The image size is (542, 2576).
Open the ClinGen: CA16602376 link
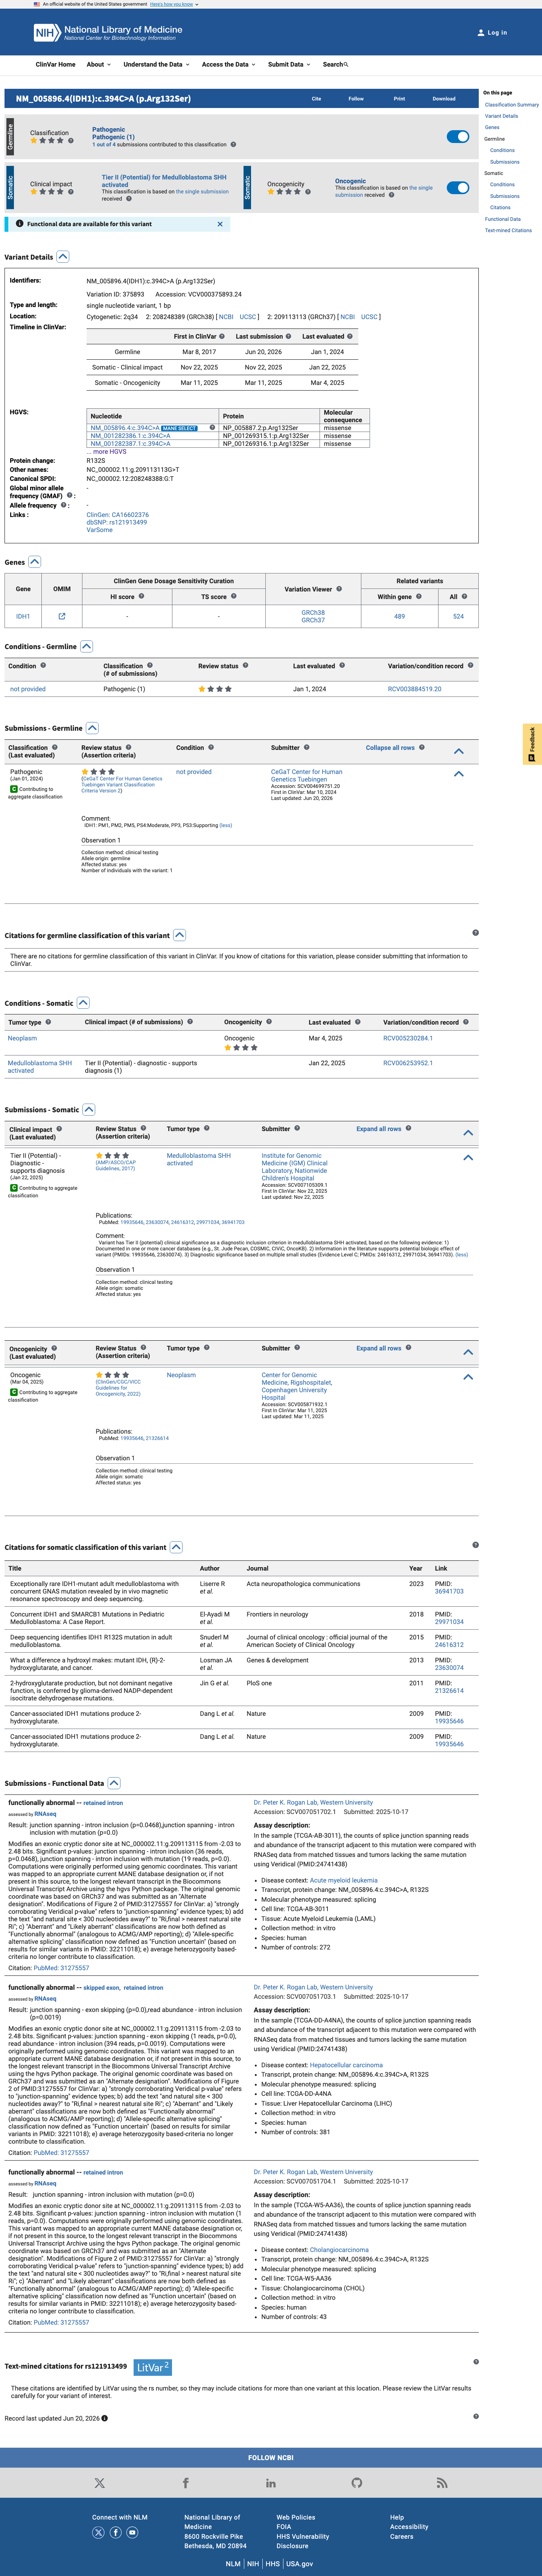coord(118,515)
